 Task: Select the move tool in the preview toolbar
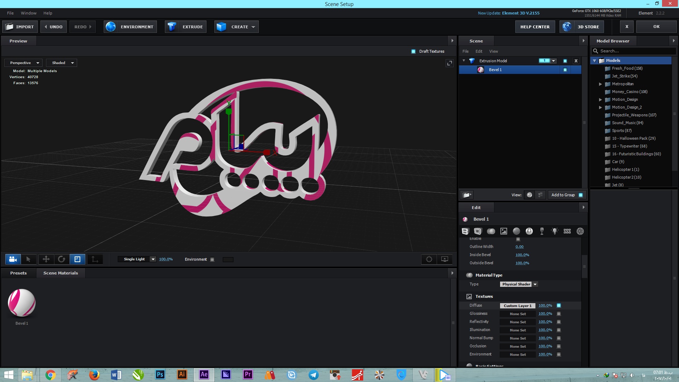[46, 259]
